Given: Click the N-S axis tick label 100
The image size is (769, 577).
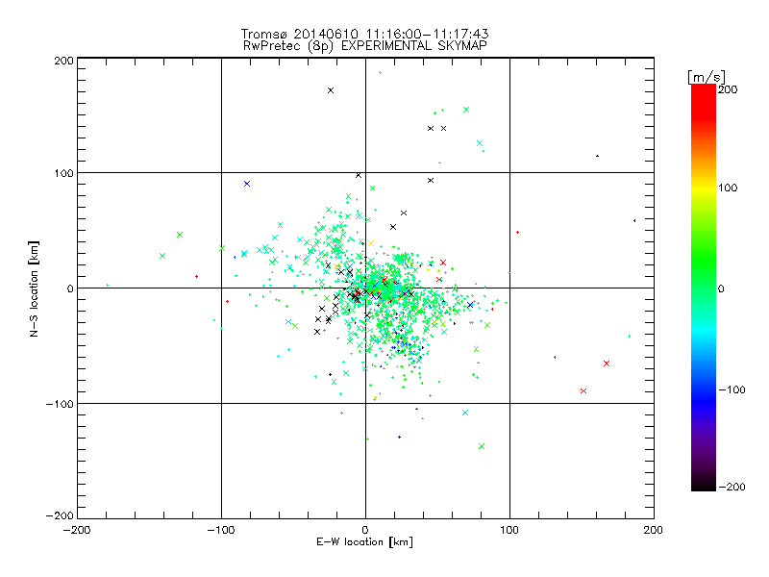Looking at the screenshot, I should (x=63, y=173).
